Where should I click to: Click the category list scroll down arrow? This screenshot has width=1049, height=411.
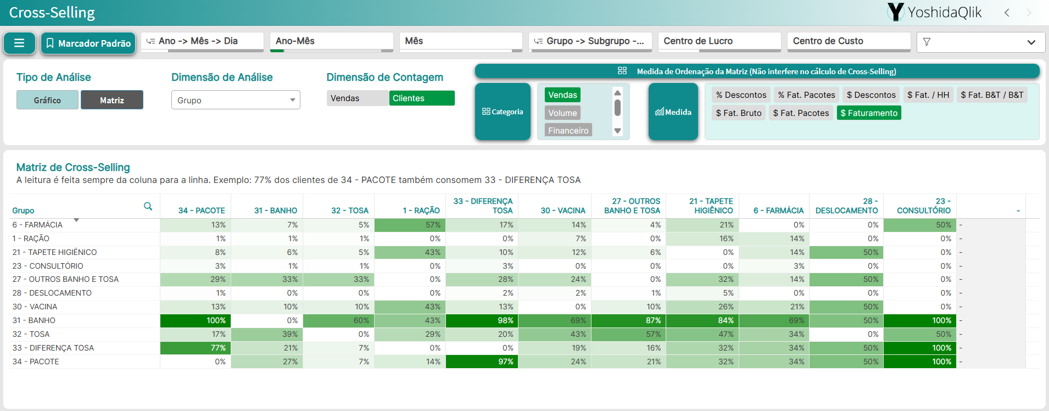point(617,131)
